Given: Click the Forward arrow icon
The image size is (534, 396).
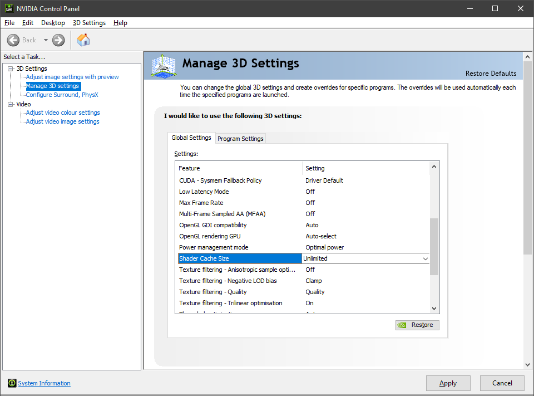Looking at the screenshot, I should pyautogui.click(x=58, y=40).
